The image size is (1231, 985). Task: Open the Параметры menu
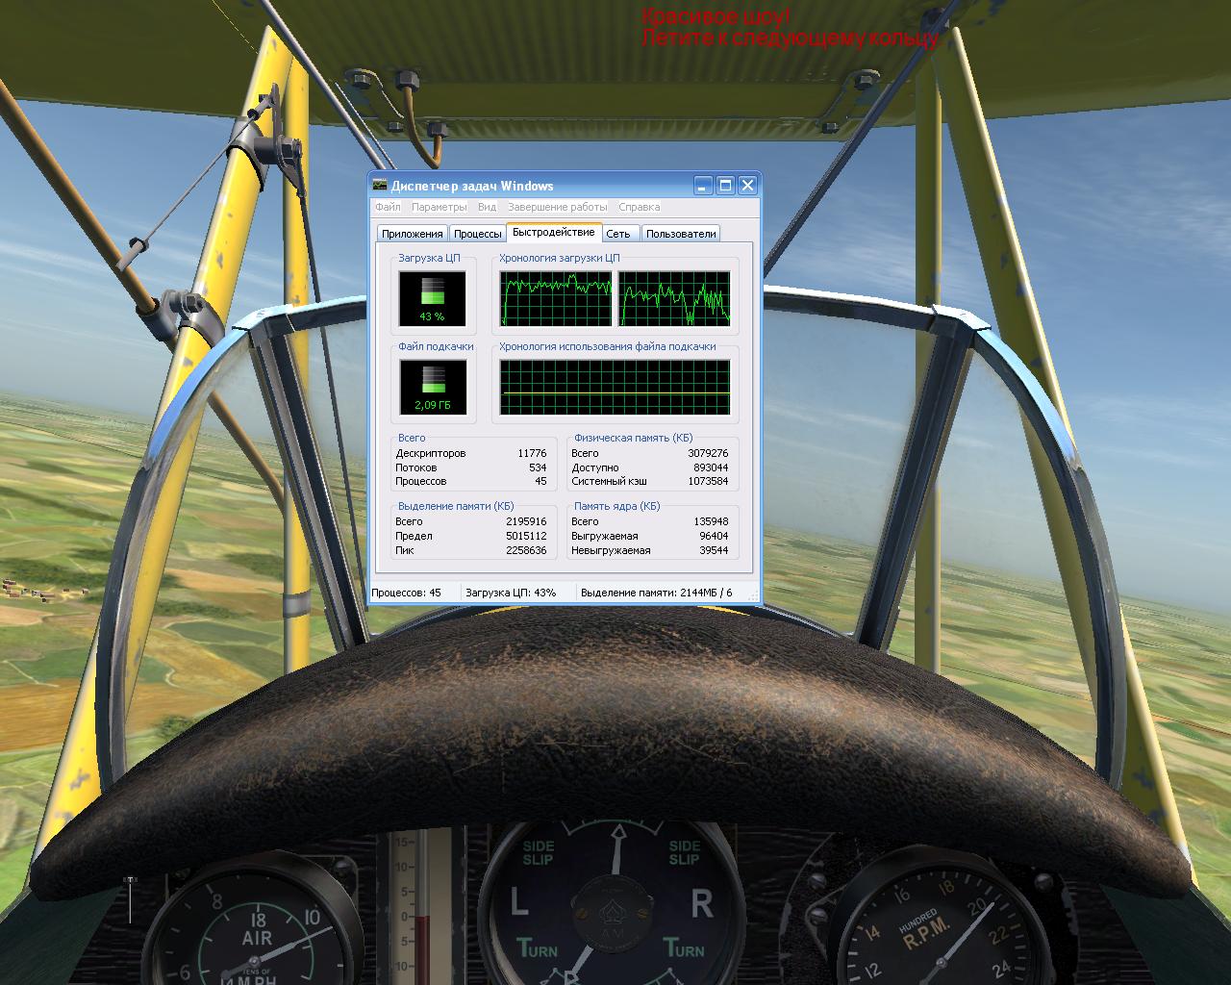pyautogui.click(x=439, y=207)
